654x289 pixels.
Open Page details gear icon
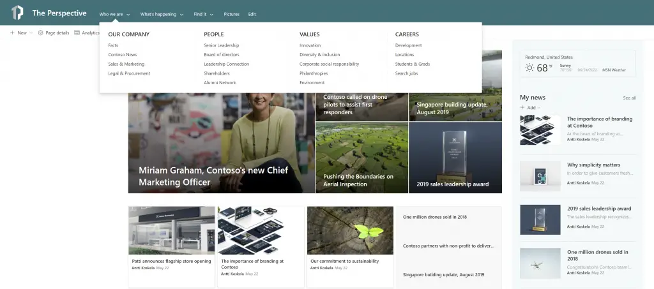(40, 33)
